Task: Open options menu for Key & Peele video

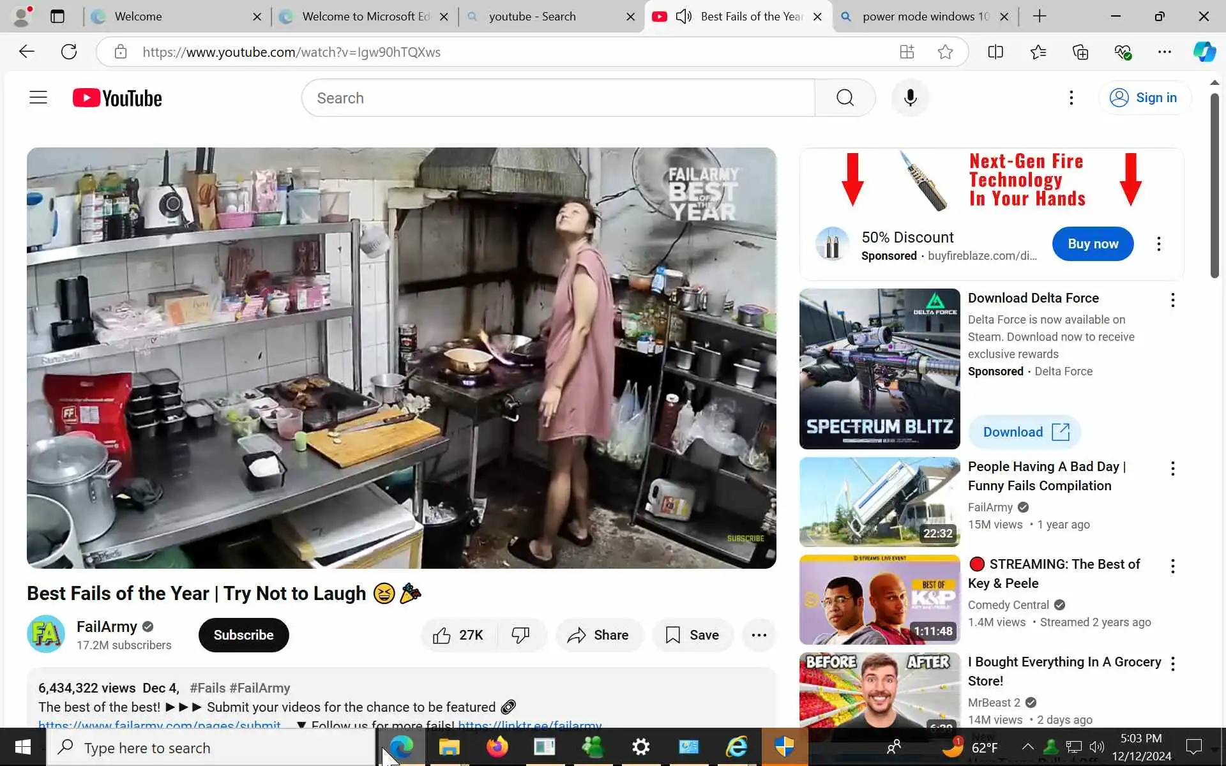Action: pos(1172,566)
